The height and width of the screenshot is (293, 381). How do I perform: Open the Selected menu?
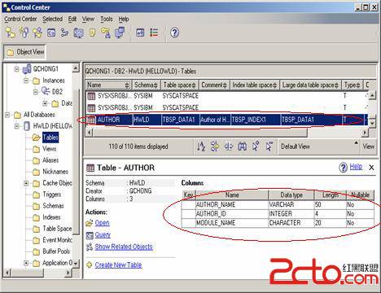[52, 19]
